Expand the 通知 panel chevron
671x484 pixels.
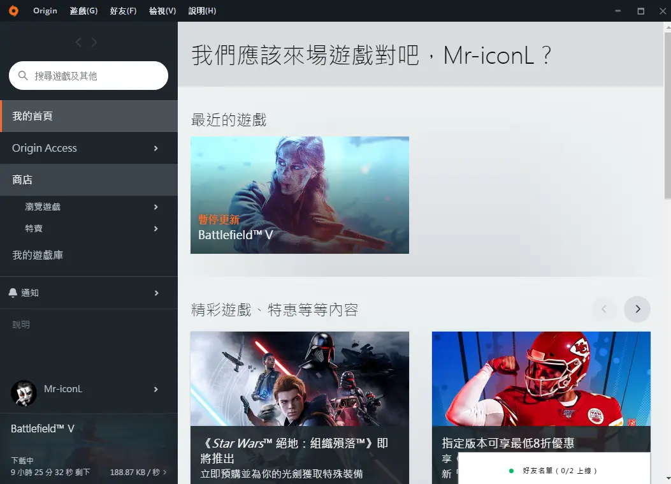click(x=156, y=293)
